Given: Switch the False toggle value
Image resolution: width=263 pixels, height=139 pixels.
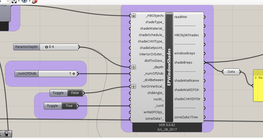Looking at the screenshot, I should coord(75,93).
